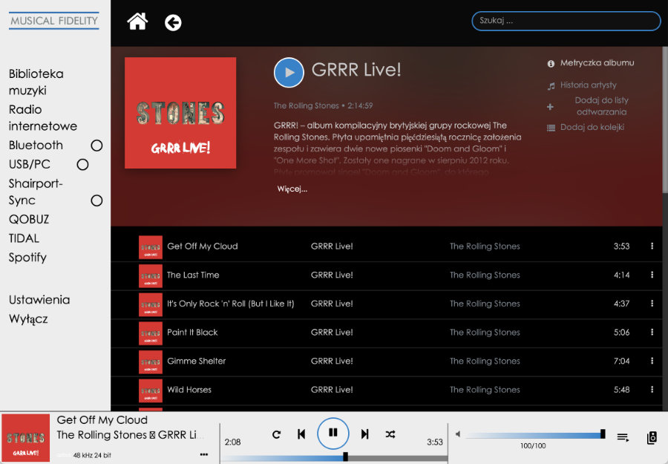Open Biblioteka muzyki in the sidebar
The width and height of the screenshot is (668, 464).
(x=36, y=82)
